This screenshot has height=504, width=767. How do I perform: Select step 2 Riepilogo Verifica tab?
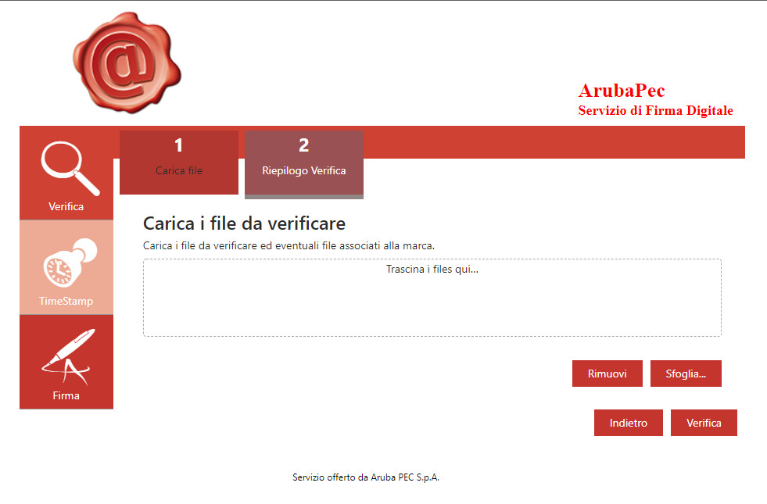coord(304,164)
